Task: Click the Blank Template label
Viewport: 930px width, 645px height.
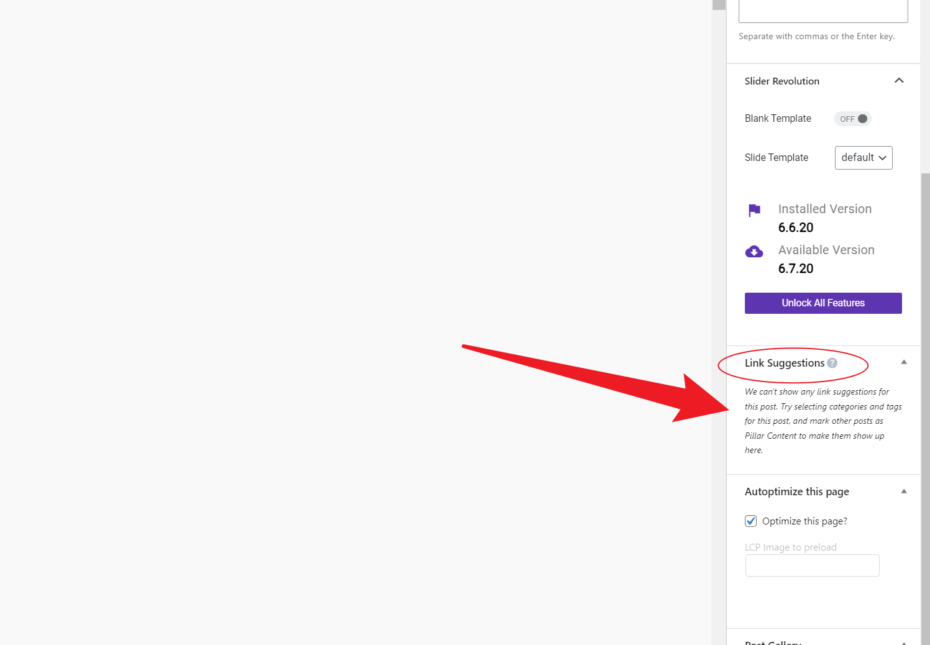Action: coord(778,119)
